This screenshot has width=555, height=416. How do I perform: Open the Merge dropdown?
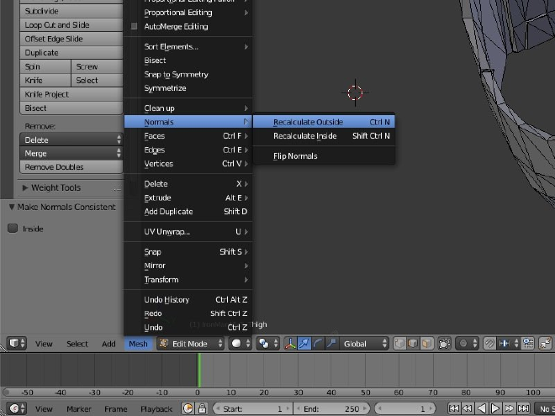pyautogui.click(x=71, y=154)
